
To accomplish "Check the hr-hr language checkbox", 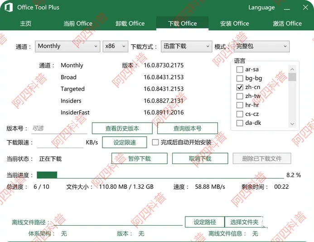I will [240, 105].
